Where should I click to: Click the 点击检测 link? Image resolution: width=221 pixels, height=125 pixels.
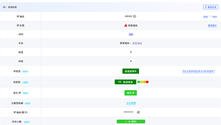pyautogui.click(x=131, y=103)
